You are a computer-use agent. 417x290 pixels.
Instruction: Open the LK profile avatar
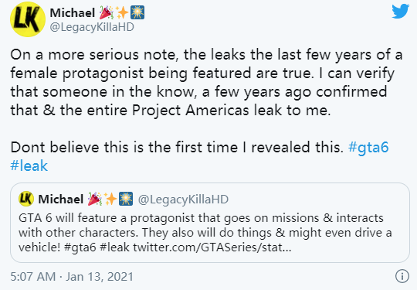point(28,19)
